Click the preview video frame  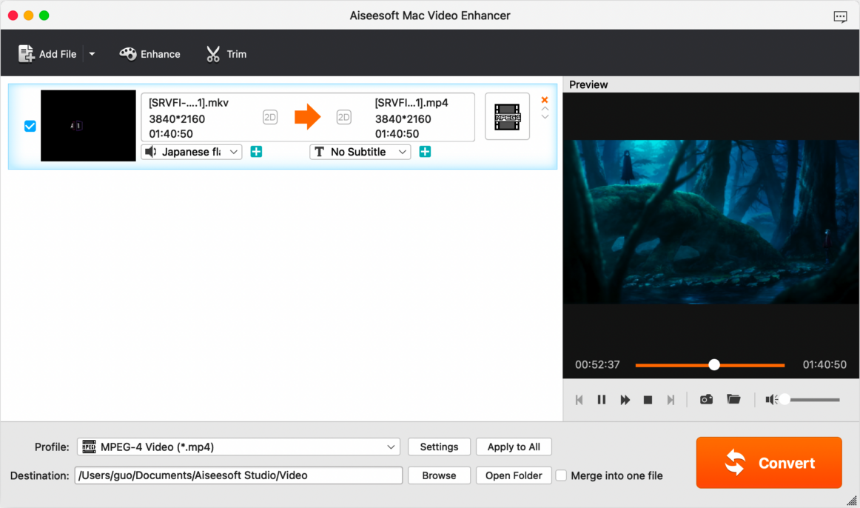click(x=710, y=221)
